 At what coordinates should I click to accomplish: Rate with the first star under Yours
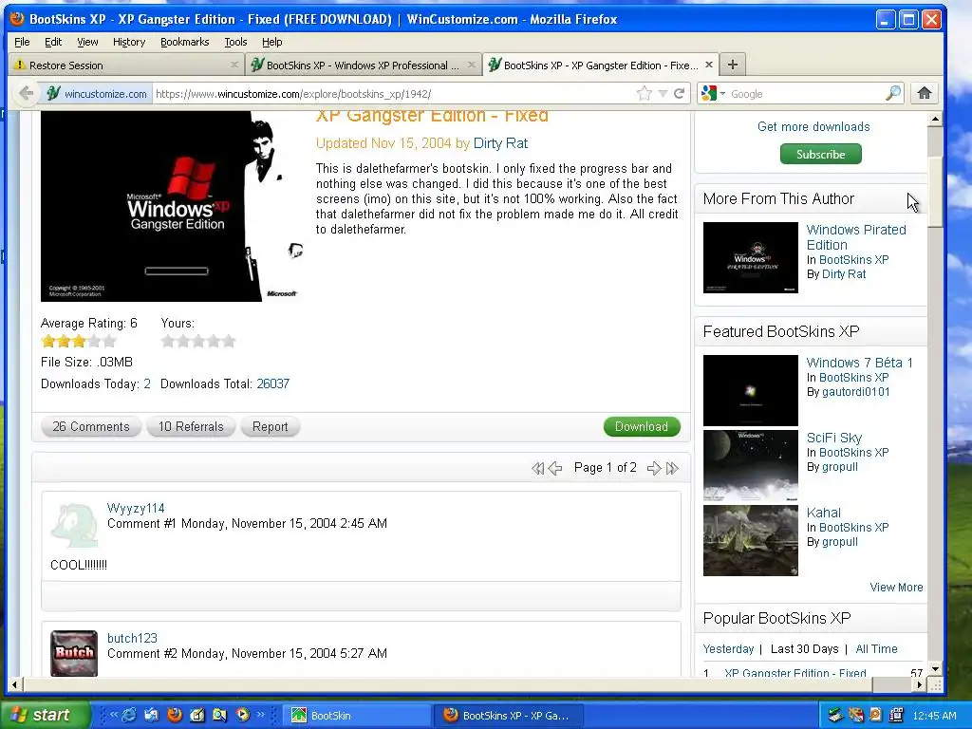point(168,341)
